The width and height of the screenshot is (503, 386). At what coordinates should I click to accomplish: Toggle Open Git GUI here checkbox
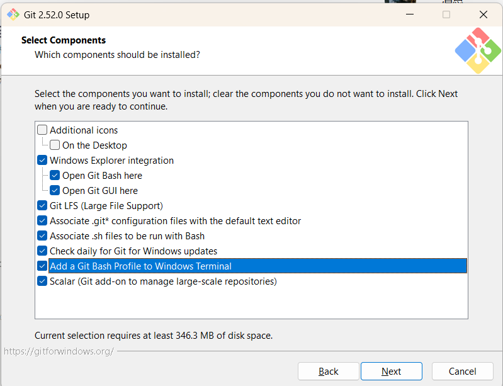[x=55, y=190]
